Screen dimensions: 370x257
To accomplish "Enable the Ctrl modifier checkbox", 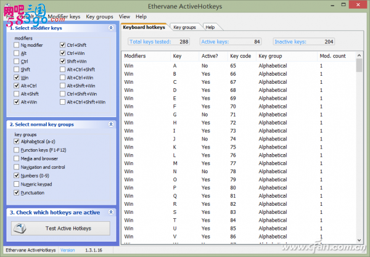I will 16,61.
